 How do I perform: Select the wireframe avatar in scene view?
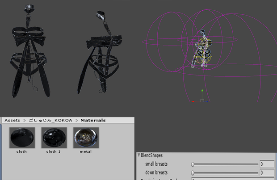pyautogui.click(x=202, y=49)
